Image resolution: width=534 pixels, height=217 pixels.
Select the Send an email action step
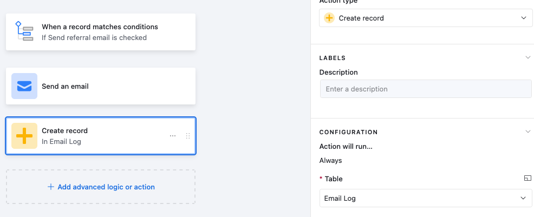pos(101,86)
